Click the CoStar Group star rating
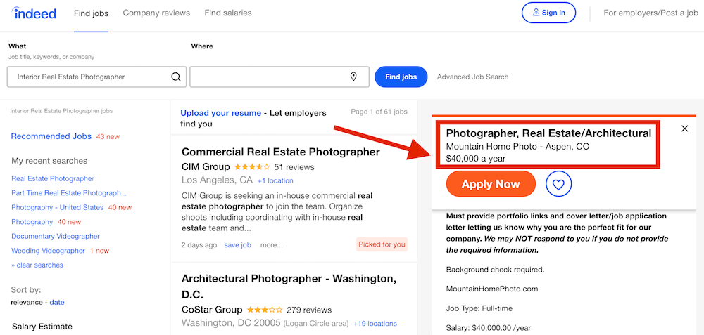 click(263, 310)
